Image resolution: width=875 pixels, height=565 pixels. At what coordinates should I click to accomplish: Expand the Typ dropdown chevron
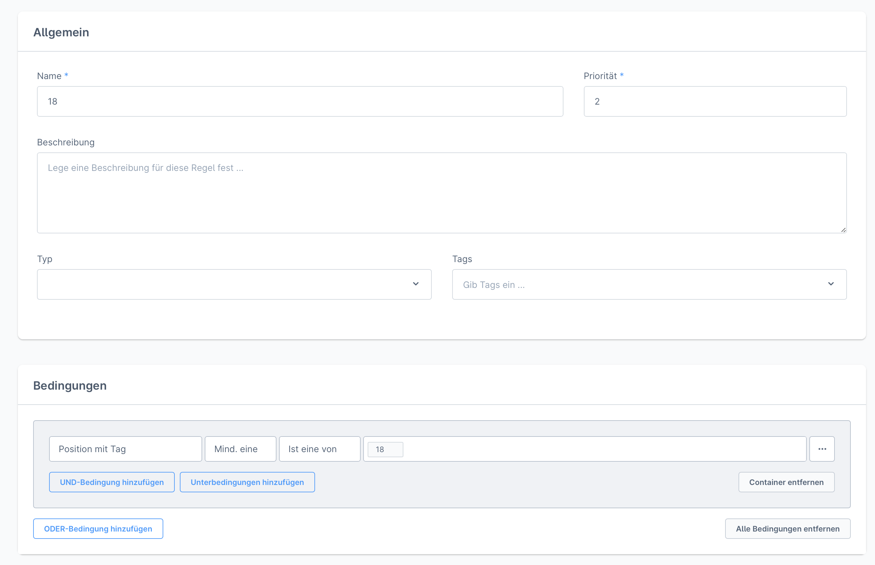415,284
